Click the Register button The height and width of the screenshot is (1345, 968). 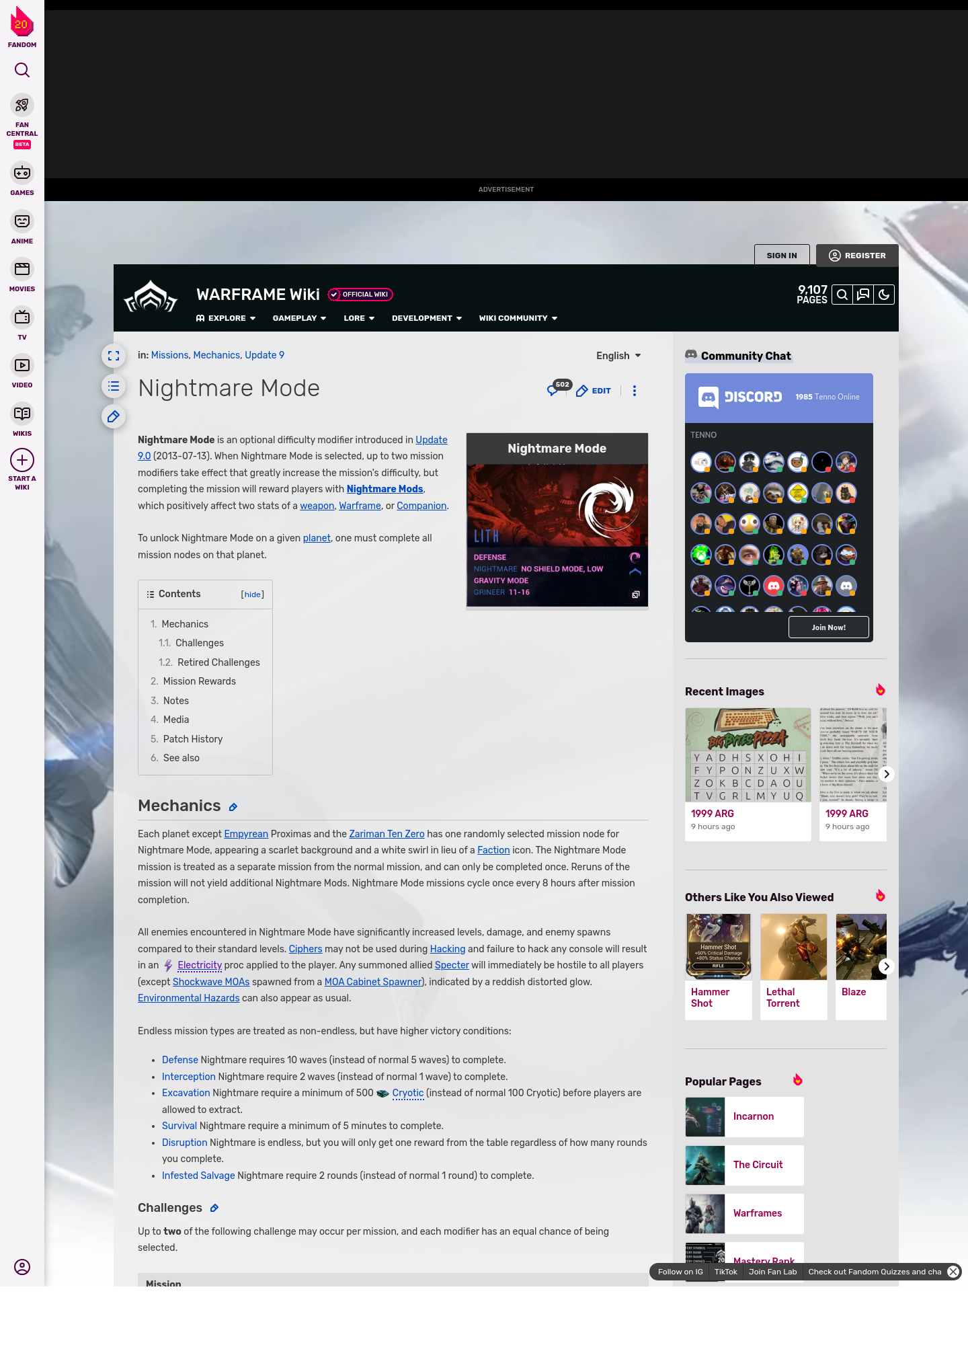pos(857,256)
